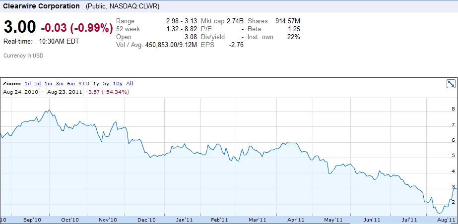Click the Sep'10 label on chart timeline

(33, 220)
